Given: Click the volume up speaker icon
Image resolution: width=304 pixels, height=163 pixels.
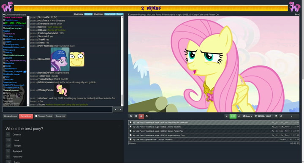Looking at the screenshot, I should pyautogui.click(x=239, y=116).
